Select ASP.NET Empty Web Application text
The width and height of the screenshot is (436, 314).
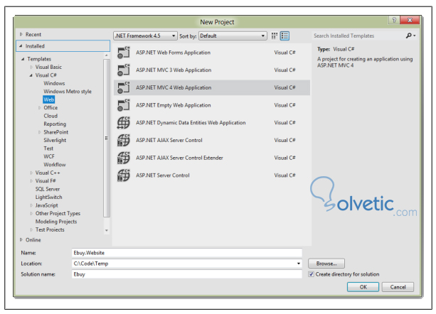174,105
